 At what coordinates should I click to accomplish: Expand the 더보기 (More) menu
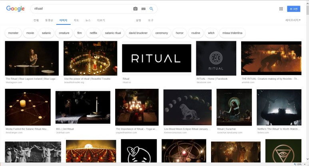tap(101, 20)
